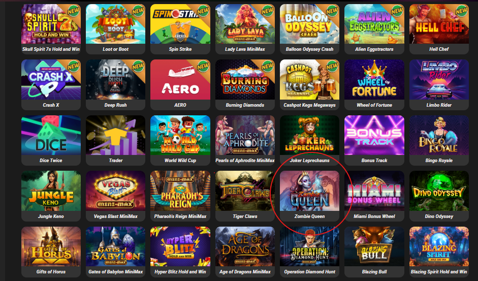Open the Hyper Blitz Hold and Win game
Screen dimensions: 478x281
click(x=180, y=252)
